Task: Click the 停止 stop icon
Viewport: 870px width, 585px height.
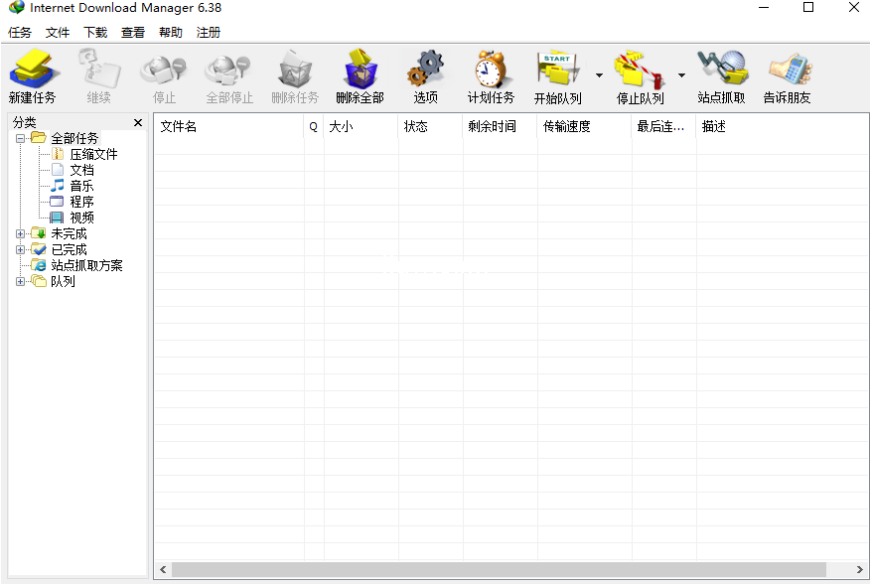Action: 164,71
